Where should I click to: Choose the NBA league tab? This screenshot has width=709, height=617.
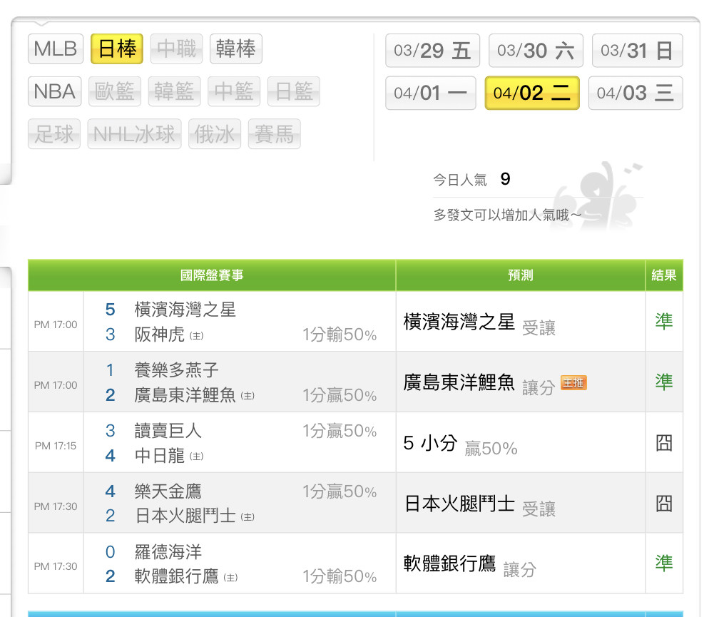(55, 91)
